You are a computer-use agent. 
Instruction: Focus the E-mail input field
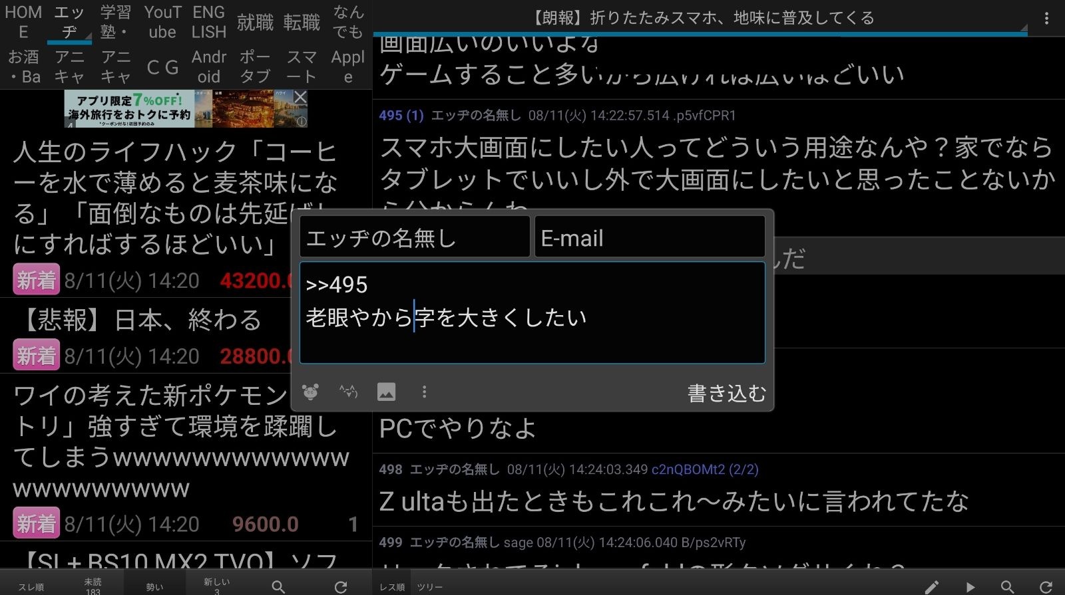coord(650,237)
